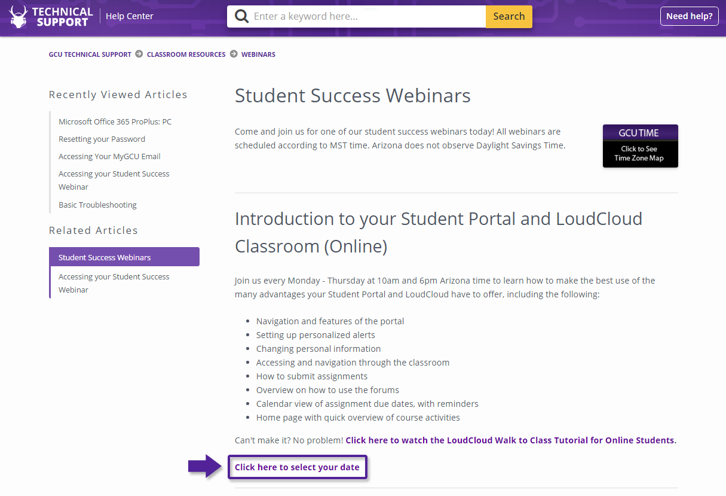Click 'Overview on how to use the forums' bullet

click(x=327, y=390)
